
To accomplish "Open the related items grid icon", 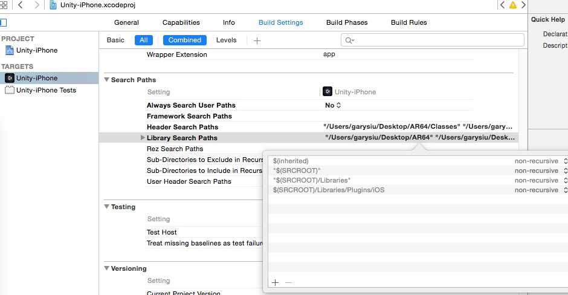I will pos(4,5).
